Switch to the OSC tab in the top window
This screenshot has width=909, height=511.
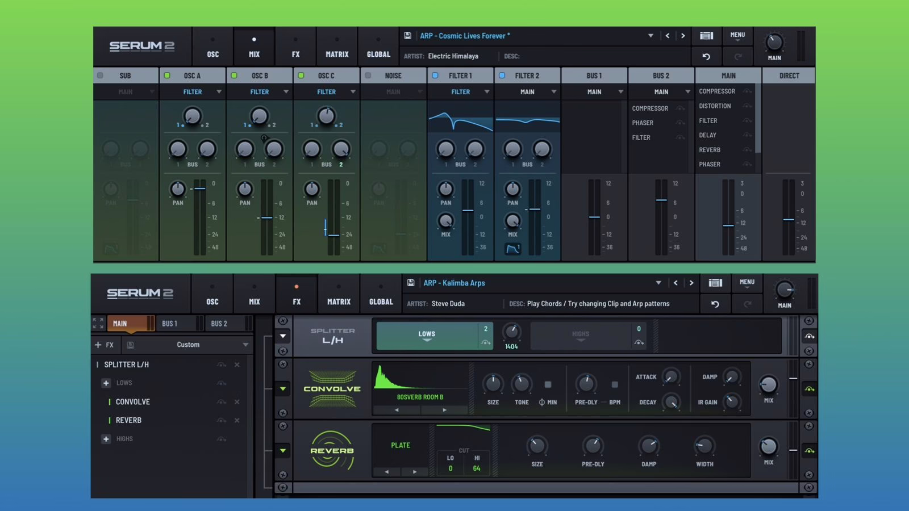click(x=213, y=48)
